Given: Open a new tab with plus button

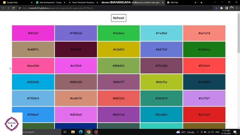Looking at the screenshot, I should pos(201,3).
